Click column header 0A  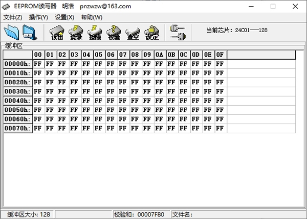[160, 55]
